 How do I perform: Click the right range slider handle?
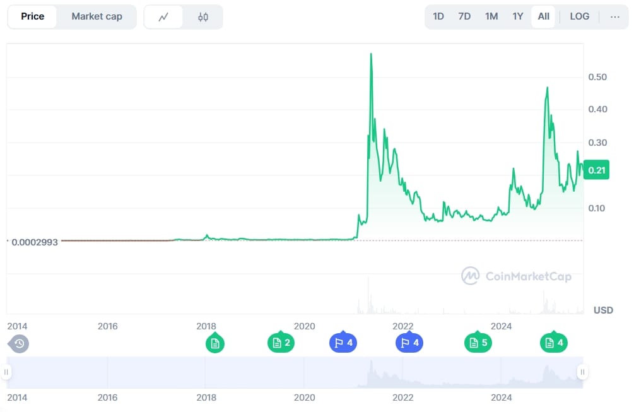tap(583, 372)
